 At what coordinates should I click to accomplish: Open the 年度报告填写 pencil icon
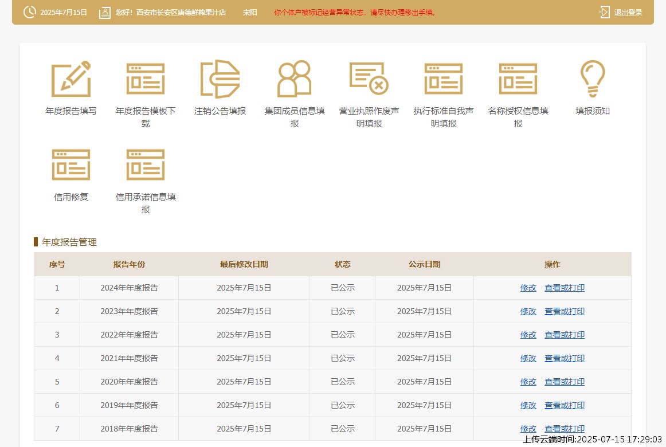tap(71, 79)
